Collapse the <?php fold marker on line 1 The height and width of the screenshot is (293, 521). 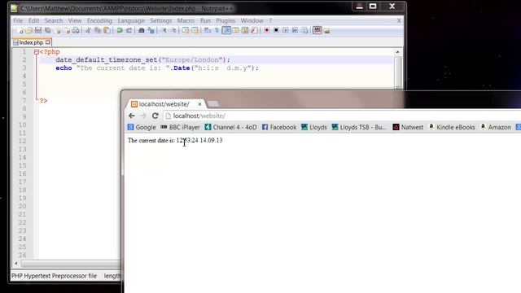[36, 52]
